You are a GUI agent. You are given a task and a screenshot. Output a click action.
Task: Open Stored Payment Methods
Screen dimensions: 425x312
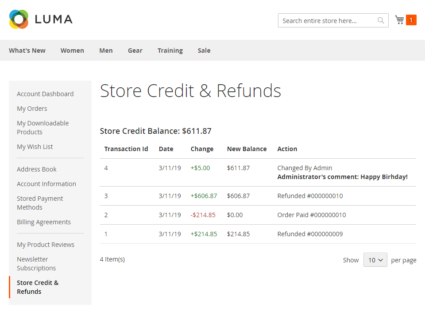click(x=40, y=203)
